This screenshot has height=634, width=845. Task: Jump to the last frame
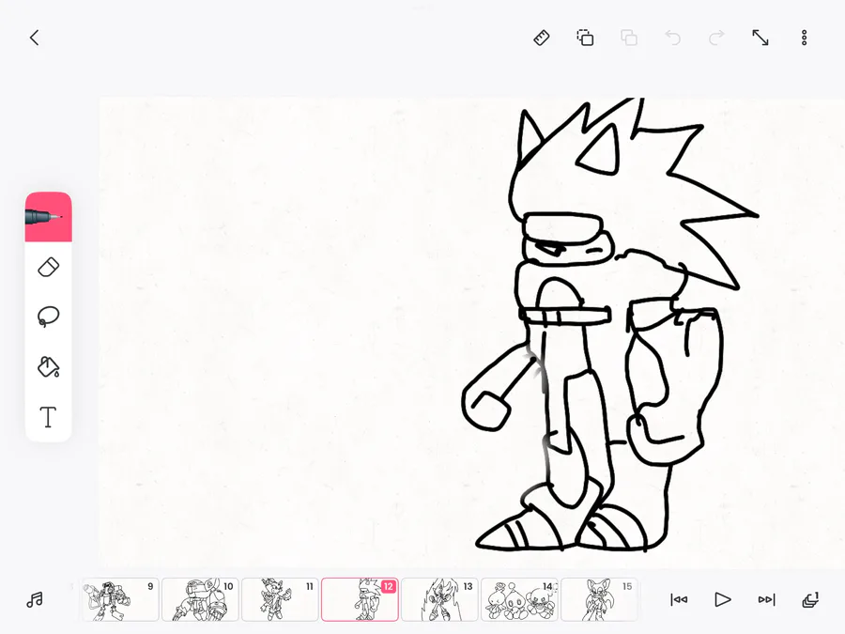[766, 599]
